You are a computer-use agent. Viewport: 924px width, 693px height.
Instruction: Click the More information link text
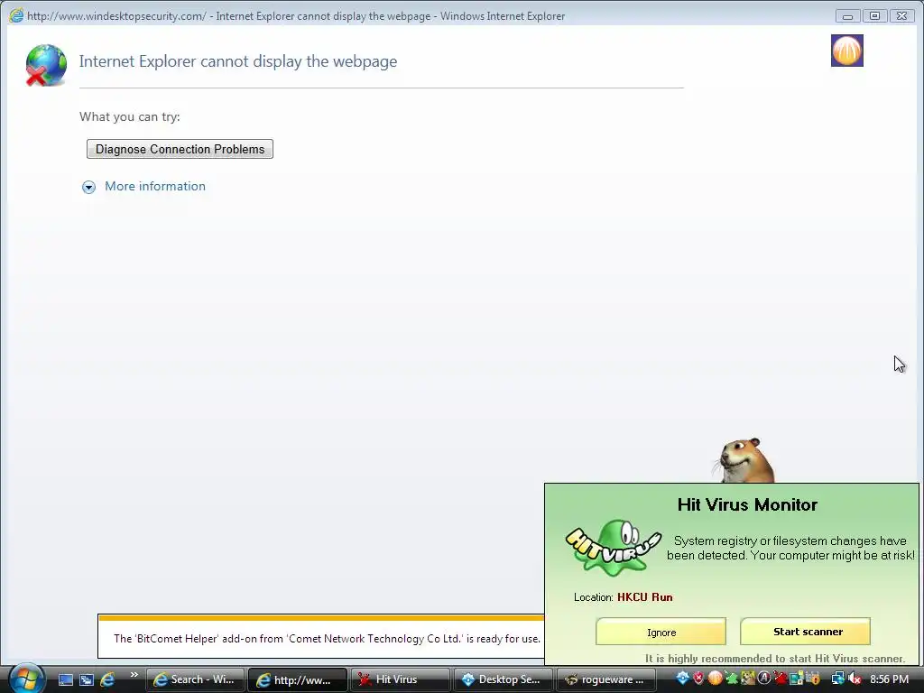(155, 186)
